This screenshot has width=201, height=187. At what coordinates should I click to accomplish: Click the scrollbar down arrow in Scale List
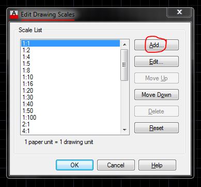pos(125,130)
